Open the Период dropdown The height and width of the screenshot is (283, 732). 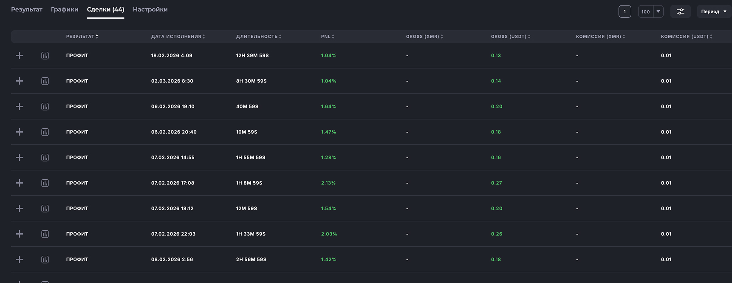[713, 11]
